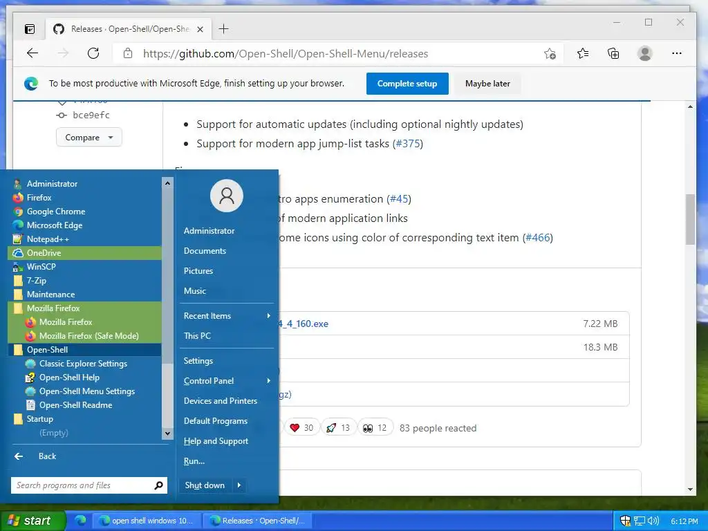This screenshot has height=531, width=708.
Task: Open the Shut down options arrow
Action: coord(239,485)
